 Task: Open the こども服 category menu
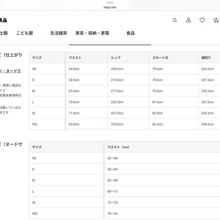pos(25,33)
